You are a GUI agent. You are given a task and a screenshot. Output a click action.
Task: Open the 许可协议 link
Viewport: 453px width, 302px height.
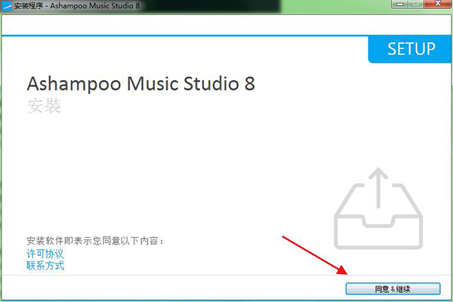tap(45, 254)
